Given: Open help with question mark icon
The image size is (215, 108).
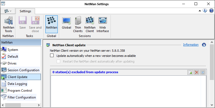Looking at the screenshot, I should point(211,11).
